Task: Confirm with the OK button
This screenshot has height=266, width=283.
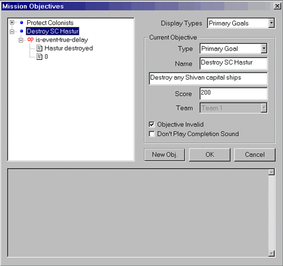Action: (x=210, y=155)
